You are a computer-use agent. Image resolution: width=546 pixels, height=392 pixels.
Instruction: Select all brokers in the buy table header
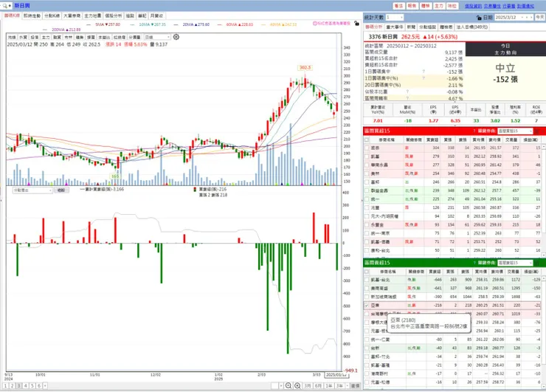367,140
